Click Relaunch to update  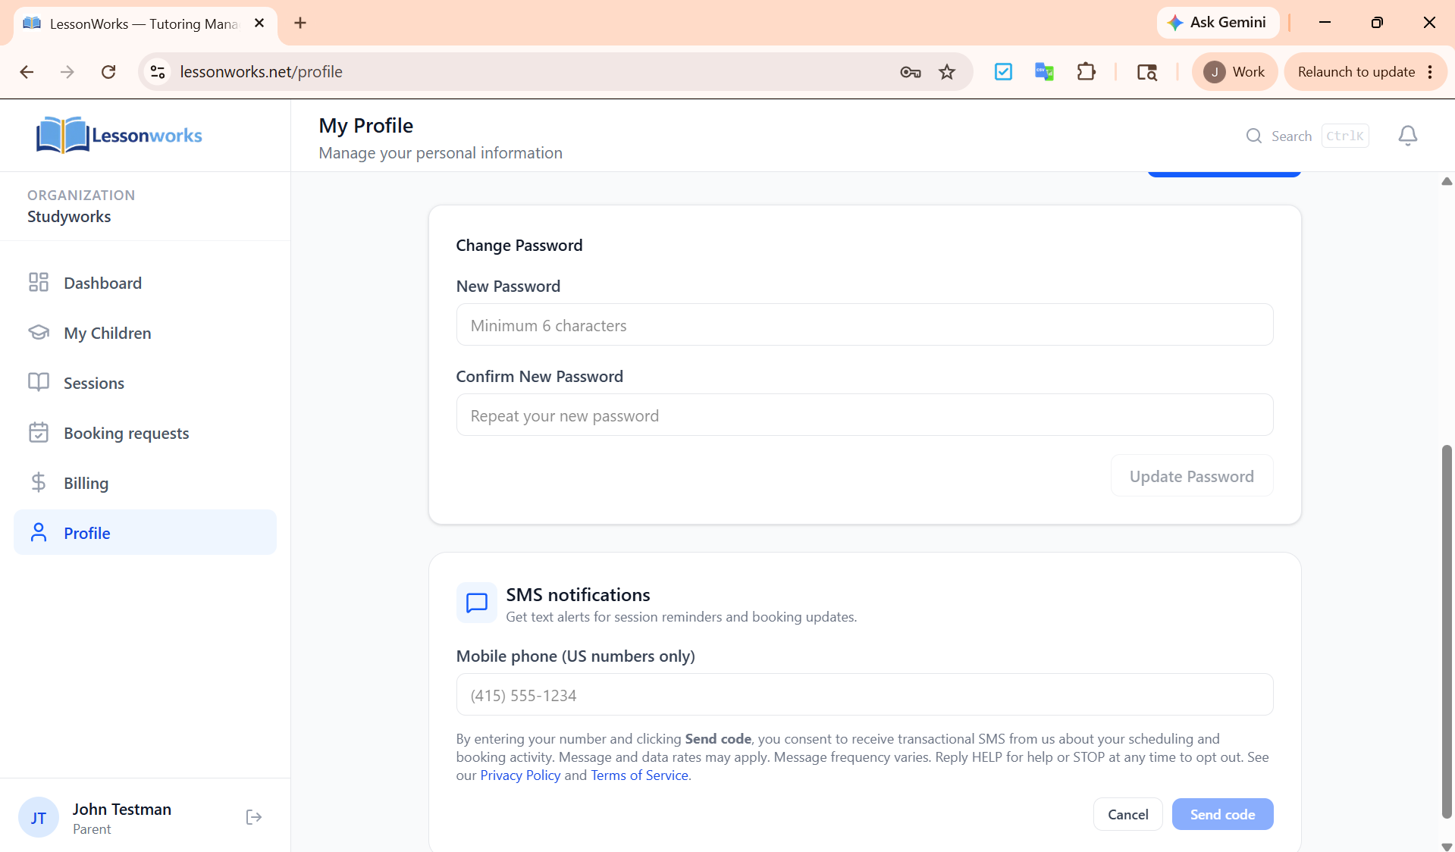pos(1356,72)
